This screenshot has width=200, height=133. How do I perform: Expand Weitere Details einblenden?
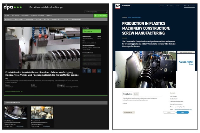(x=14, y=92)
